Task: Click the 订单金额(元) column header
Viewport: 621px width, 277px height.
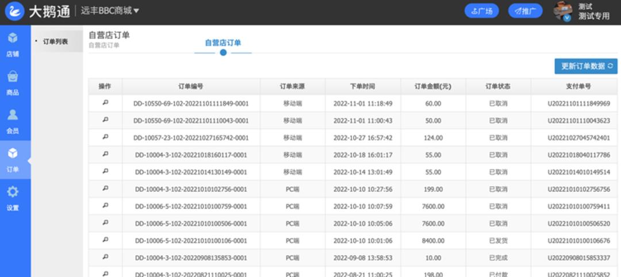Action: pos(434,86)
